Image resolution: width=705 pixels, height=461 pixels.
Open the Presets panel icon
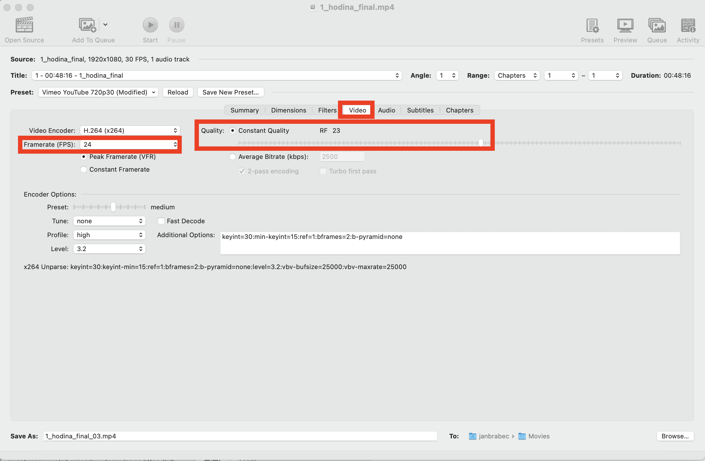[592, 26]
